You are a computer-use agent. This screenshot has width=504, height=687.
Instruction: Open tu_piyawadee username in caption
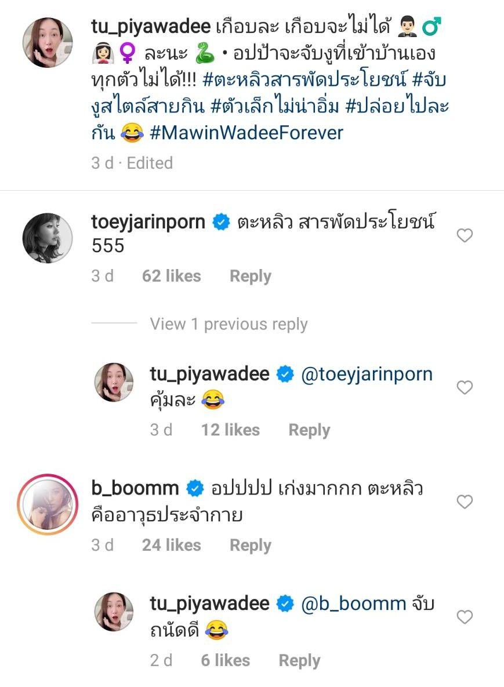click(x=151, y=27)
